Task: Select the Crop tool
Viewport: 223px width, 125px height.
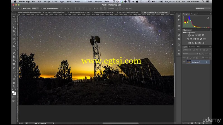Action: tap(14, 31)
